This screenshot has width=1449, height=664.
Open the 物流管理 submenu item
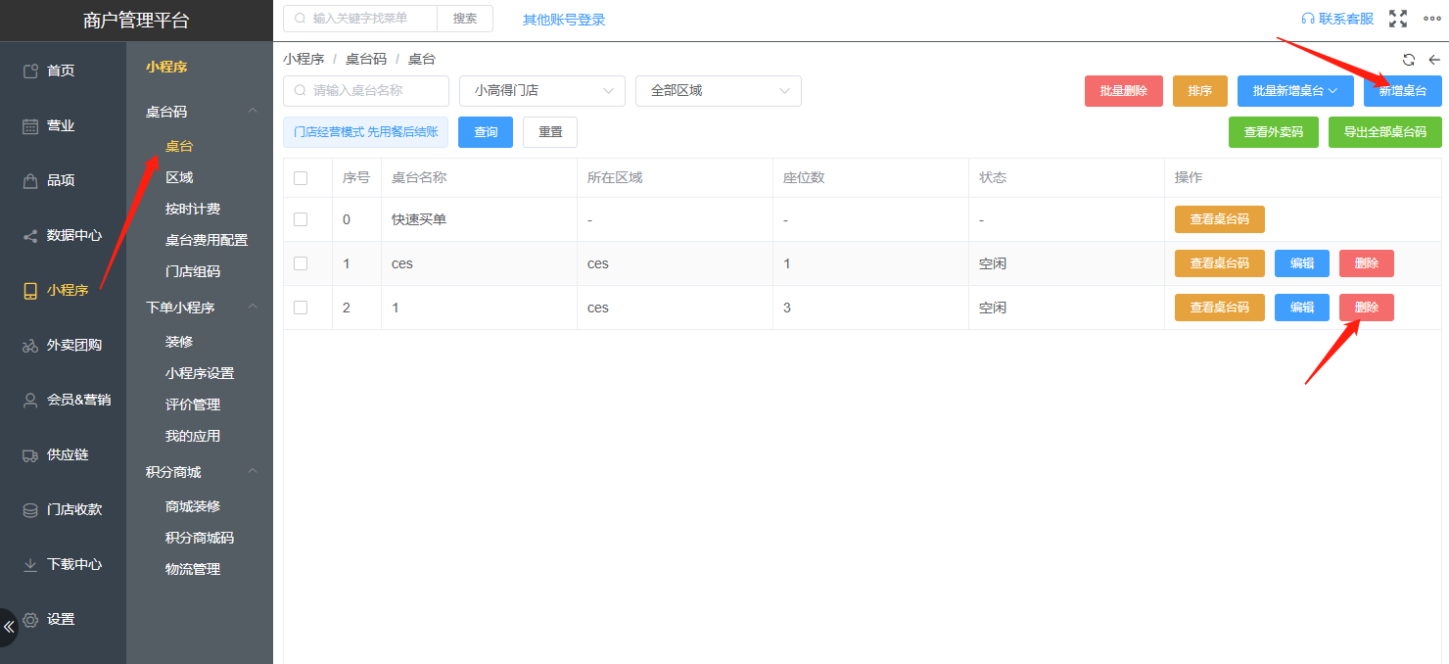pyautogui.click(x=193, y=569)
